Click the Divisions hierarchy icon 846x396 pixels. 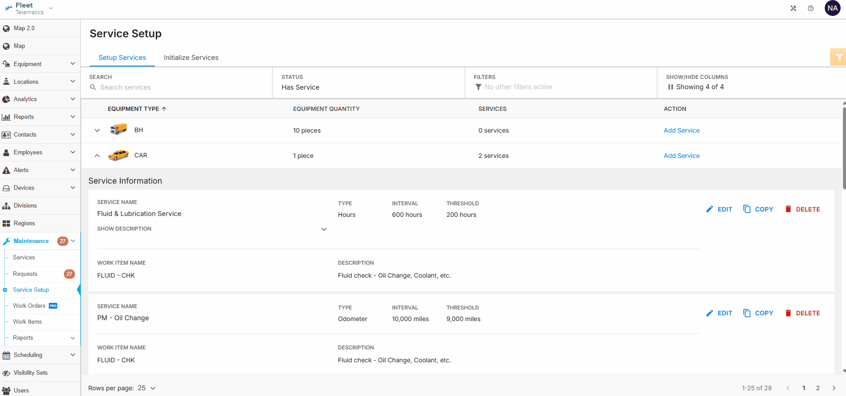tap(6, 206)
